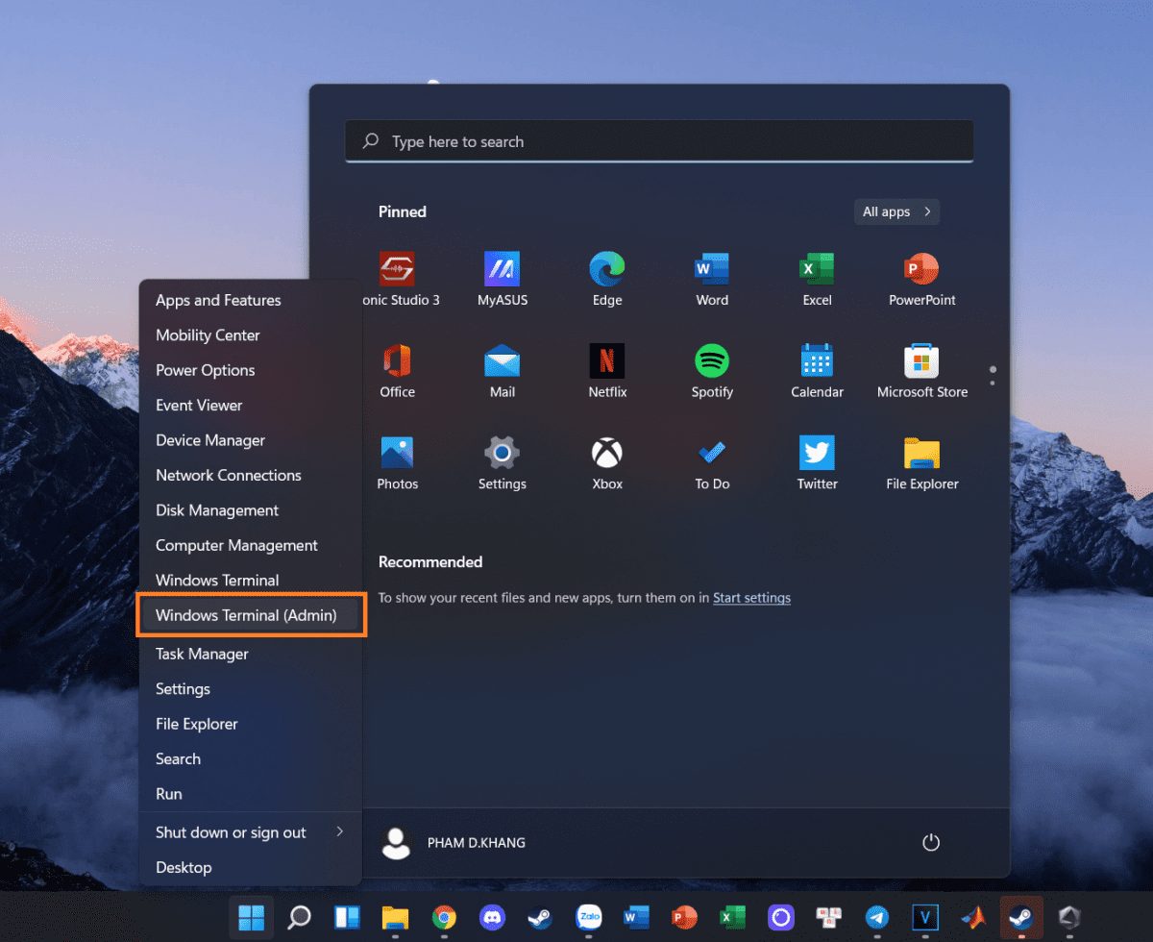Select File Explorer in the context menu list
1153x942 pixels.
click(x=251, y=724)
